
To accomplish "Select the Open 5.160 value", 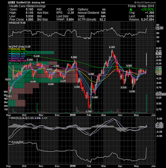I will [29, 10].
